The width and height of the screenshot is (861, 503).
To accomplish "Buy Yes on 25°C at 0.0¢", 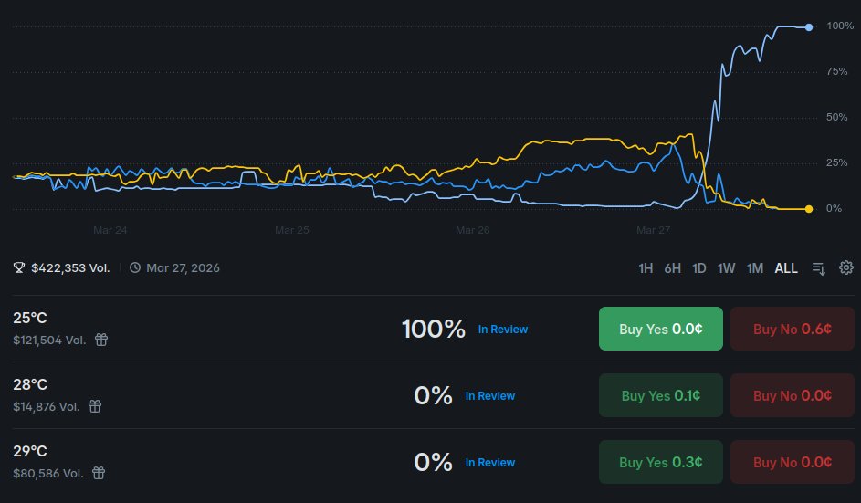I will pyautogui.click(x=661, y=329).
